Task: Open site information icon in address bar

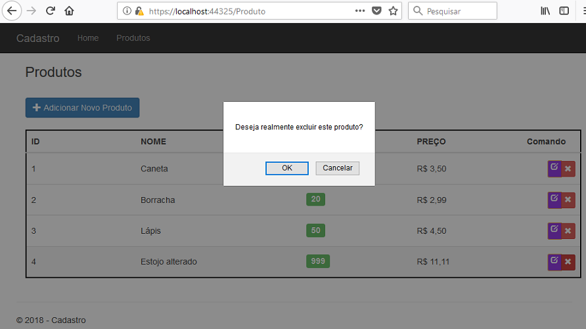Action: click(x=127, y=11)
